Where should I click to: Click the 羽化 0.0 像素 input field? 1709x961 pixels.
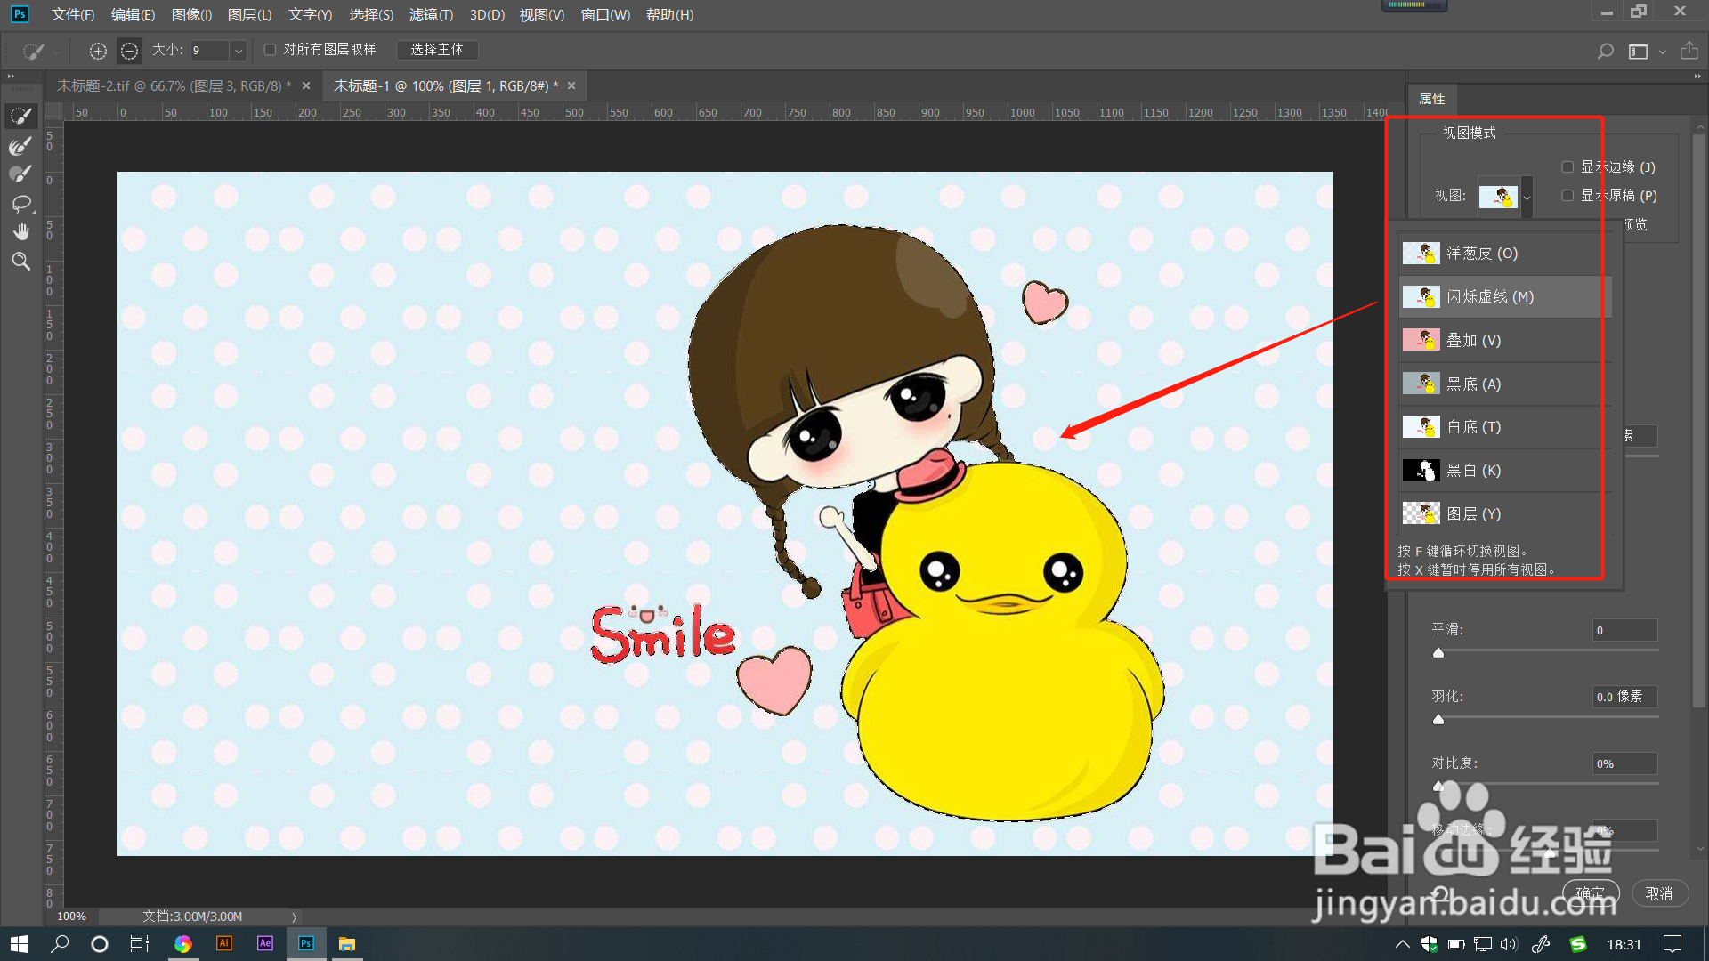(x=1625, y=697)
